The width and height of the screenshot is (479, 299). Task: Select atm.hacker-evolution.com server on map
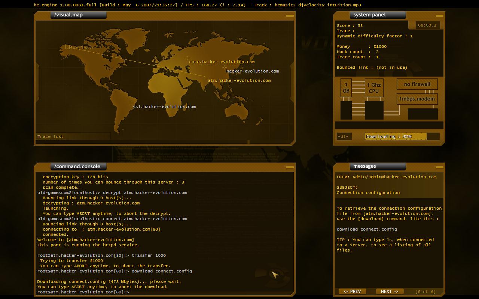(x=206, y=77)
